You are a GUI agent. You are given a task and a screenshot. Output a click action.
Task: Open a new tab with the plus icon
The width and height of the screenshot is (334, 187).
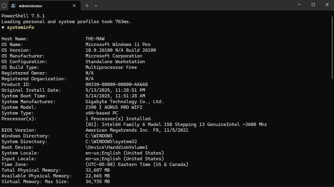tap(87, 5)
